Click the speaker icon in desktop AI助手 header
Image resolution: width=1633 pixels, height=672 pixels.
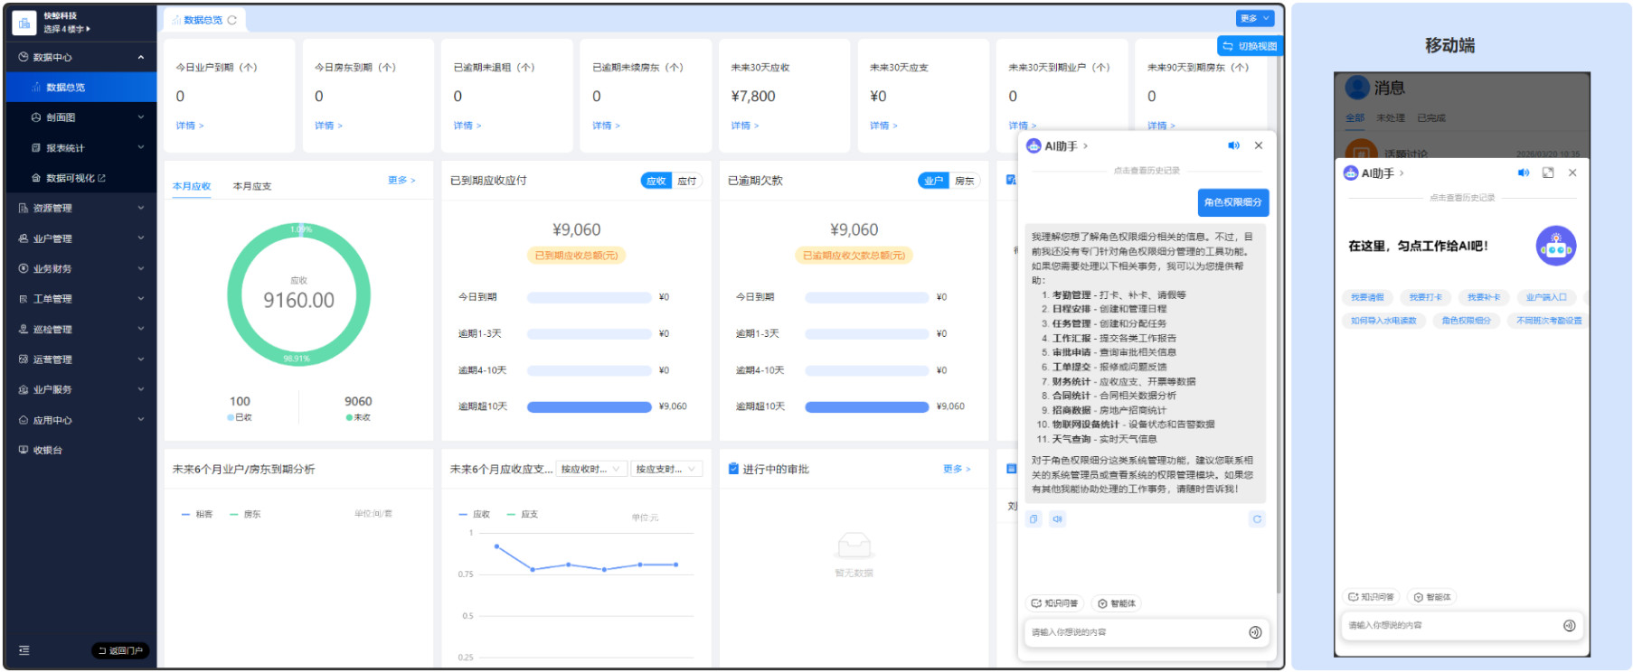1233,145
